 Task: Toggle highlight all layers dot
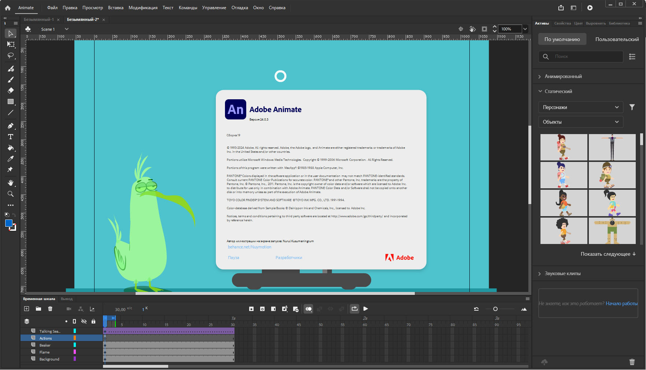66,321
